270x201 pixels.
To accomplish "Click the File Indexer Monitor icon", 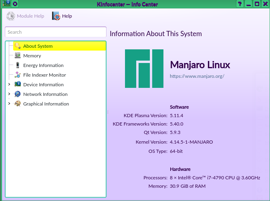I will (x=18, y=75).
